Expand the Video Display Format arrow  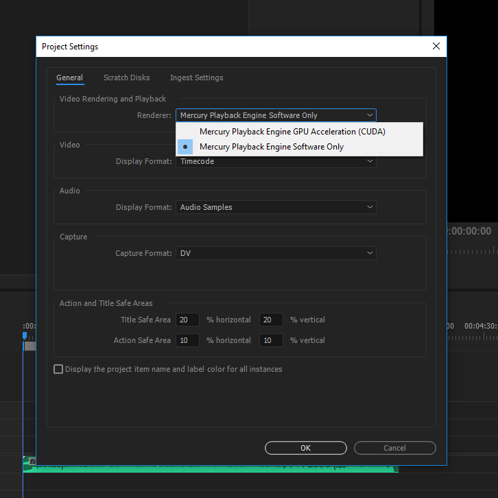pyautogui.click(x=370, y=162)
